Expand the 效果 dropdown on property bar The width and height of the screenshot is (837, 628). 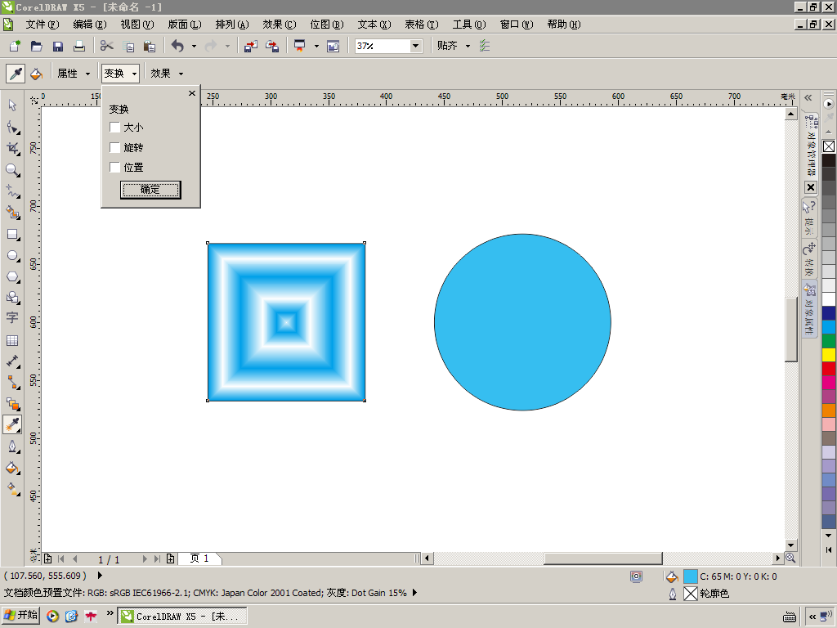click(x=167, y=74)
